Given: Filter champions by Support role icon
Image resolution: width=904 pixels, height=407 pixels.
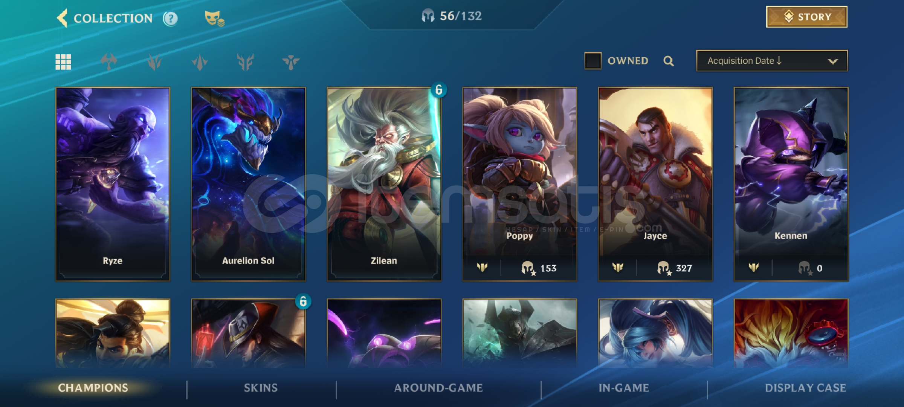Looking at the screenshot, I should [x=291, y=62].
